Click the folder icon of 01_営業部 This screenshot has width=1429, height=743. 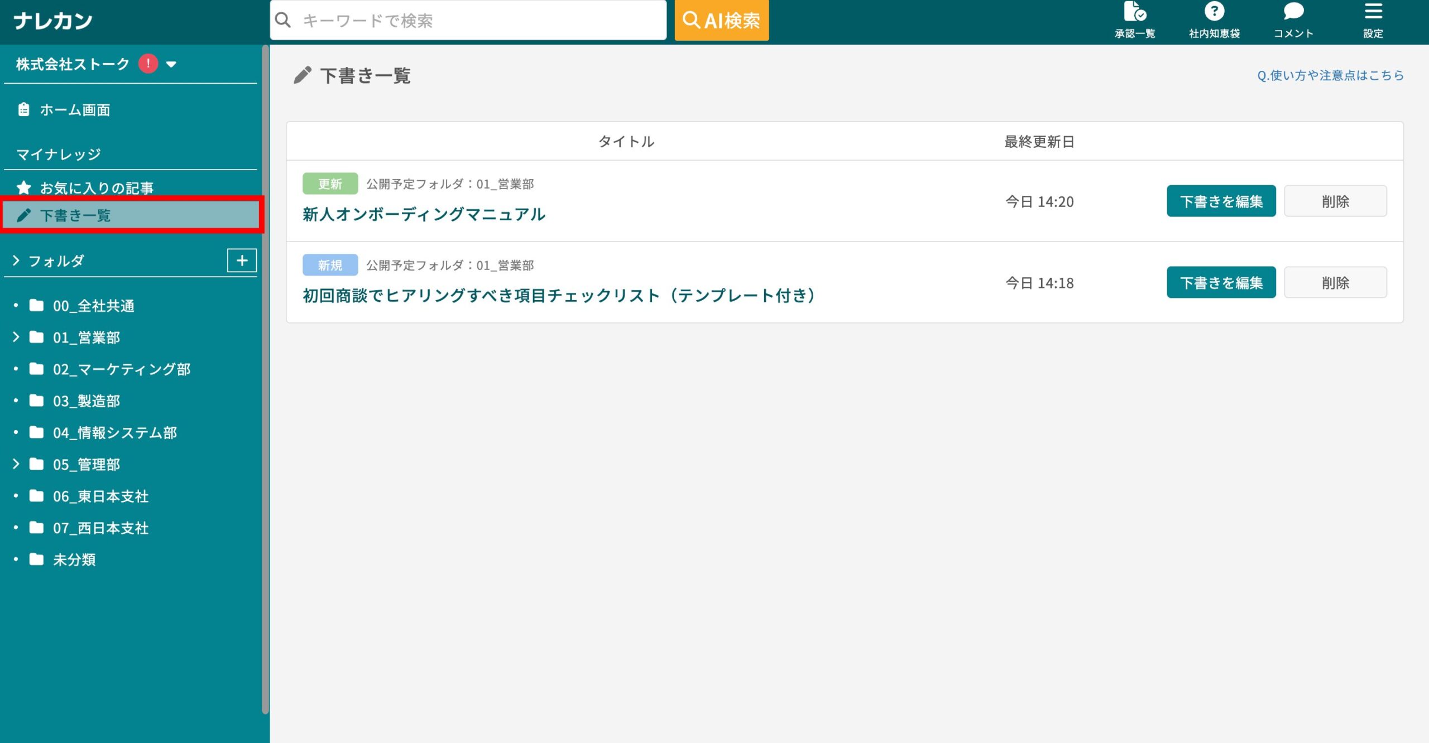coord(37,337)
